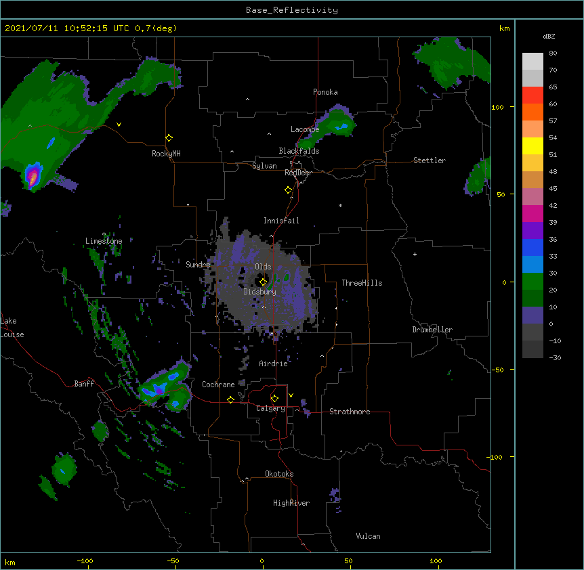
Task: Click the Vulcan city label
Action: pos(368,536)
